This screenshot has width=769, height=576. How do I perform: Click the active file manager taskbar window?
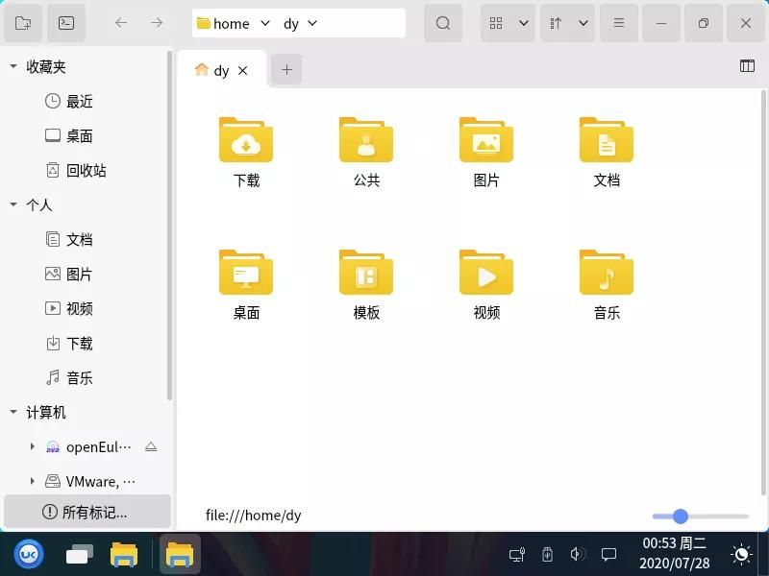coord(180,555)
